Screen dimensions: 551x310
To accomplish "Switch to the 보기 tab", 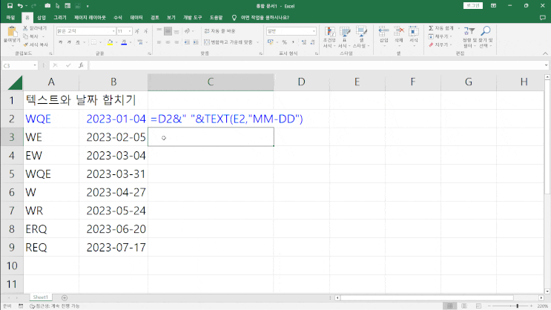I will click(171, 18).
